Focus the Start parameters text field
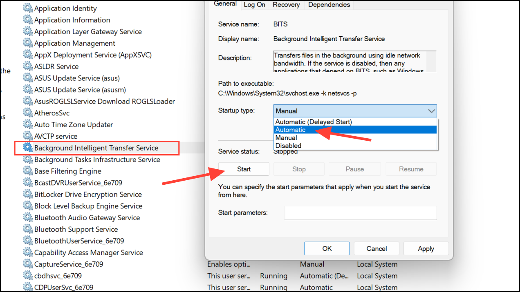The width and height of the screenshot is (520, 292). click(360, 212)
